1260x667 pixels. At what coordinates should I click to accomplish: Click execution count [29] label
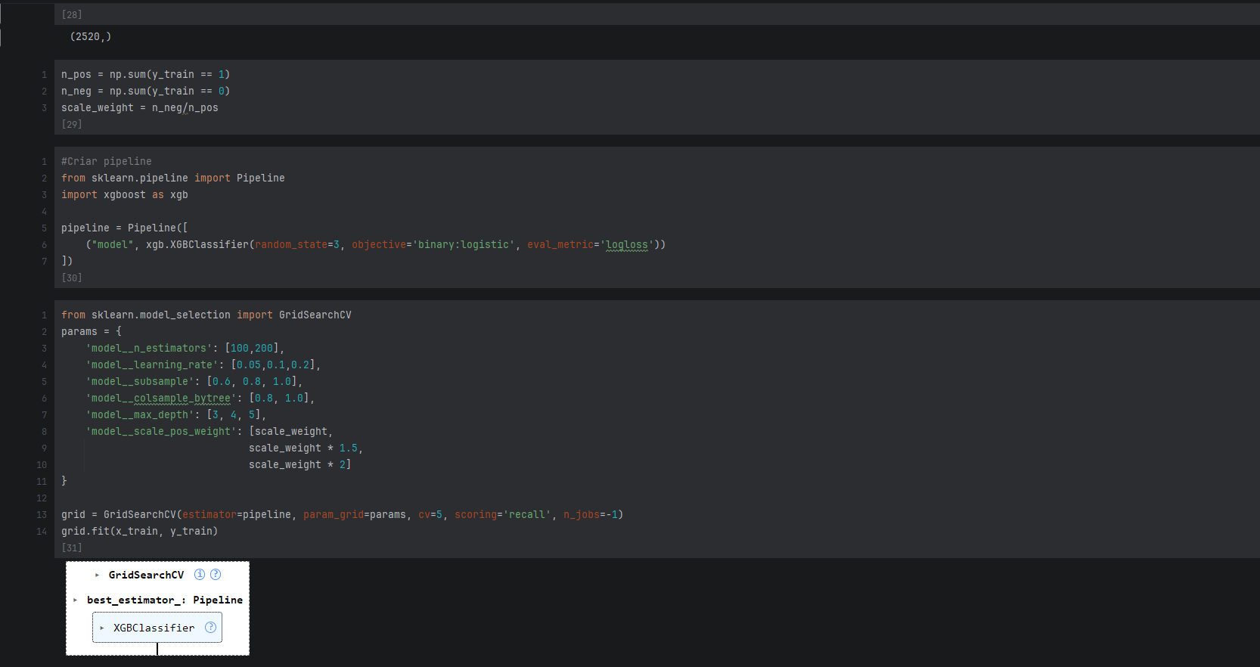[x=72, y=124]
